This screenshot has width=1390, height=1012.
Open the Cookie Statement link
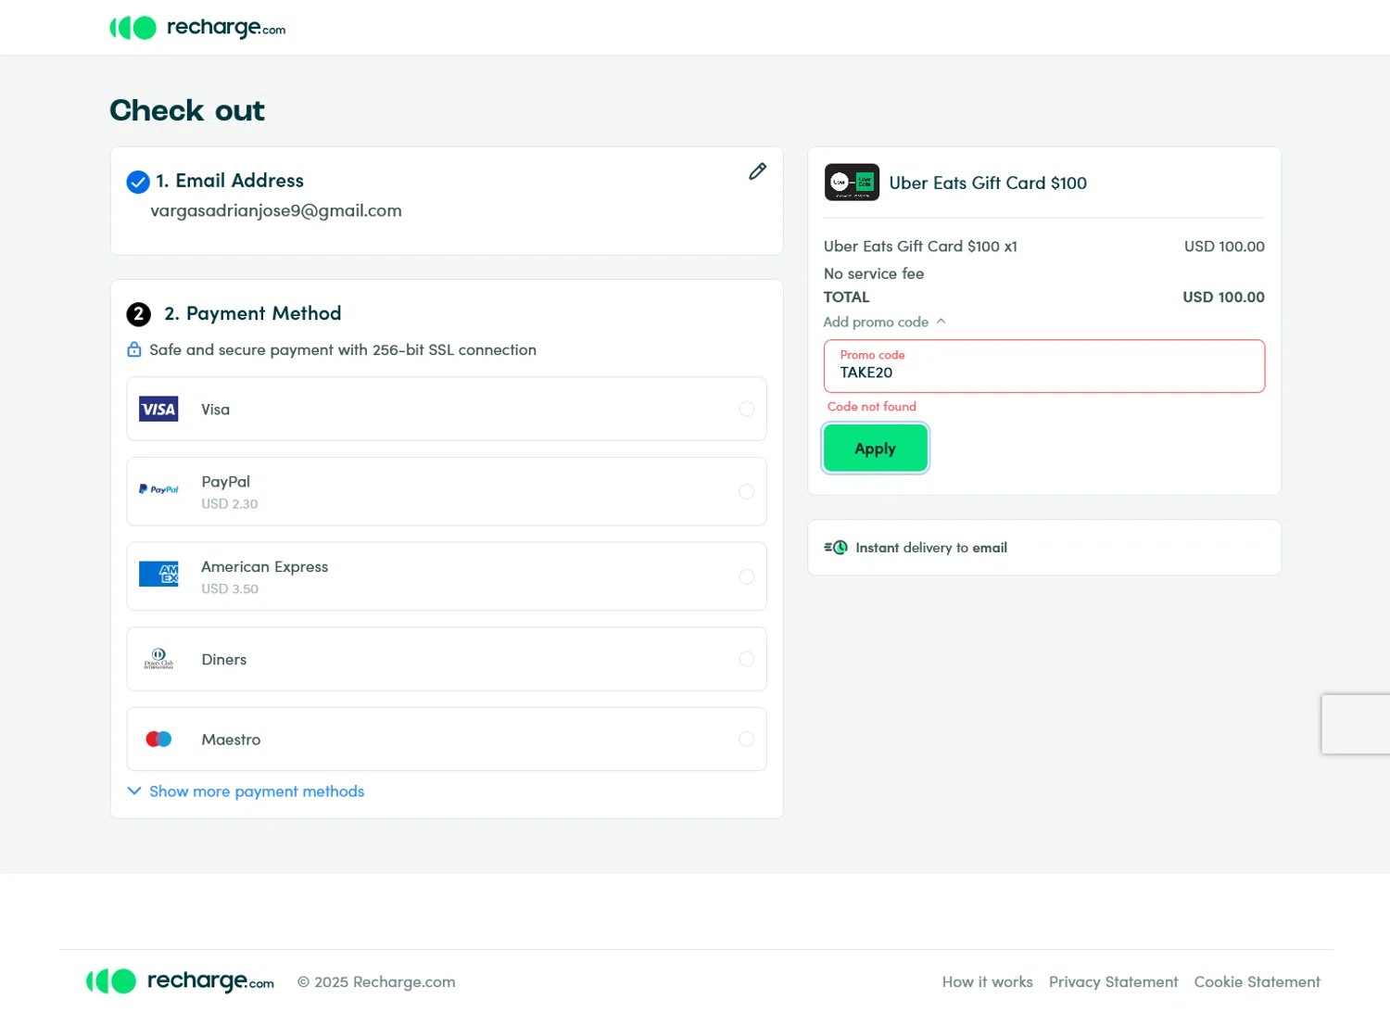pyautogui.click(x=1257, y=982)
